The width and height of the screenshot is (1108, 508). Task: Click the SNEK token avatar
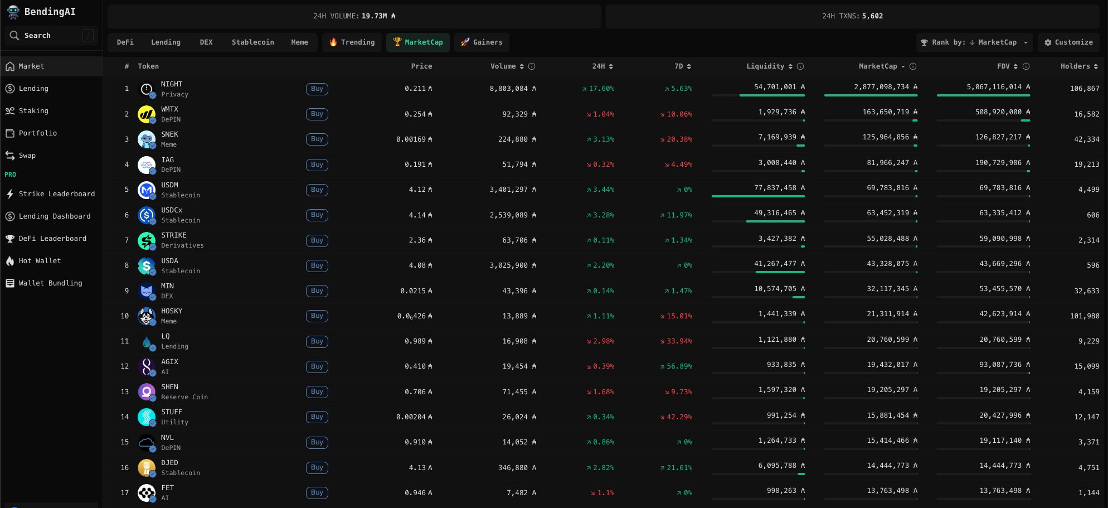[147, 139]
